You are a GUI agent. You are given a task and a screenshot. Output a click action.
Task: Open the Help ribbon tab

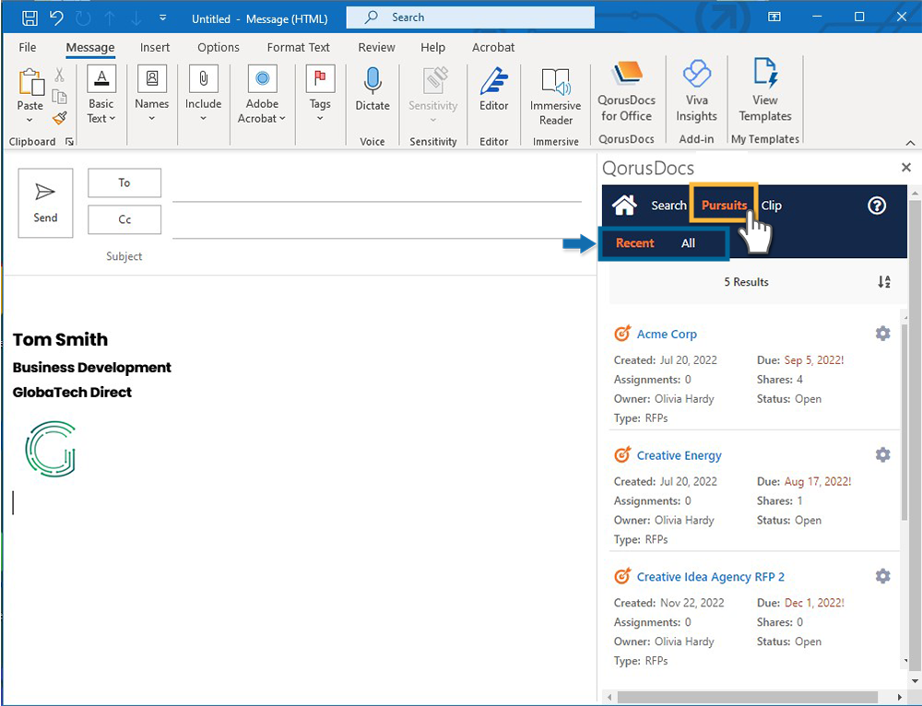click(432, 48)
